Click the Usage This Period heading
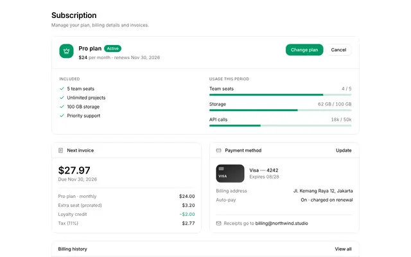This screenshot has height=257, width=411. (229, 79)
